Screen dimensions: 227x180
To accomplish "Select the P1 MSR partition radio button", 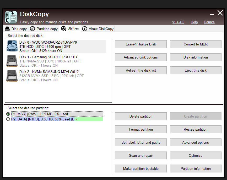I will 8,114.
